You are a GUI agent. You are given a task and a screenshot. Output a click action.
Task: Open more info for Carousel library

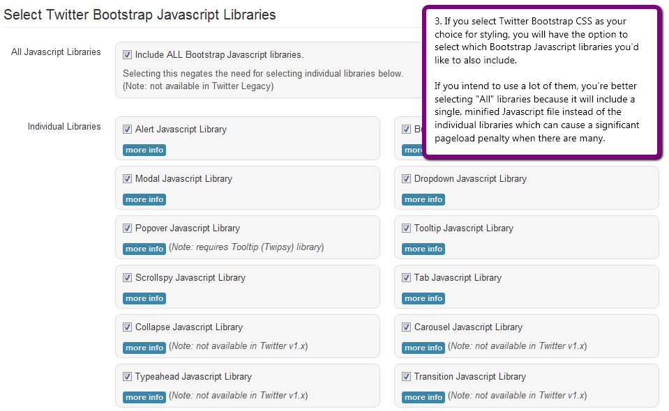[x=423, y=348]
